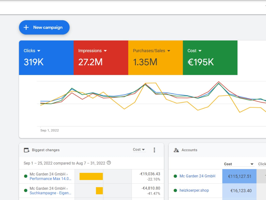Image resolution: width=266 pixels, height=200 pixels.
Task: Click green status dot beside heizkoerper.shop
Action: click(175, 190)
